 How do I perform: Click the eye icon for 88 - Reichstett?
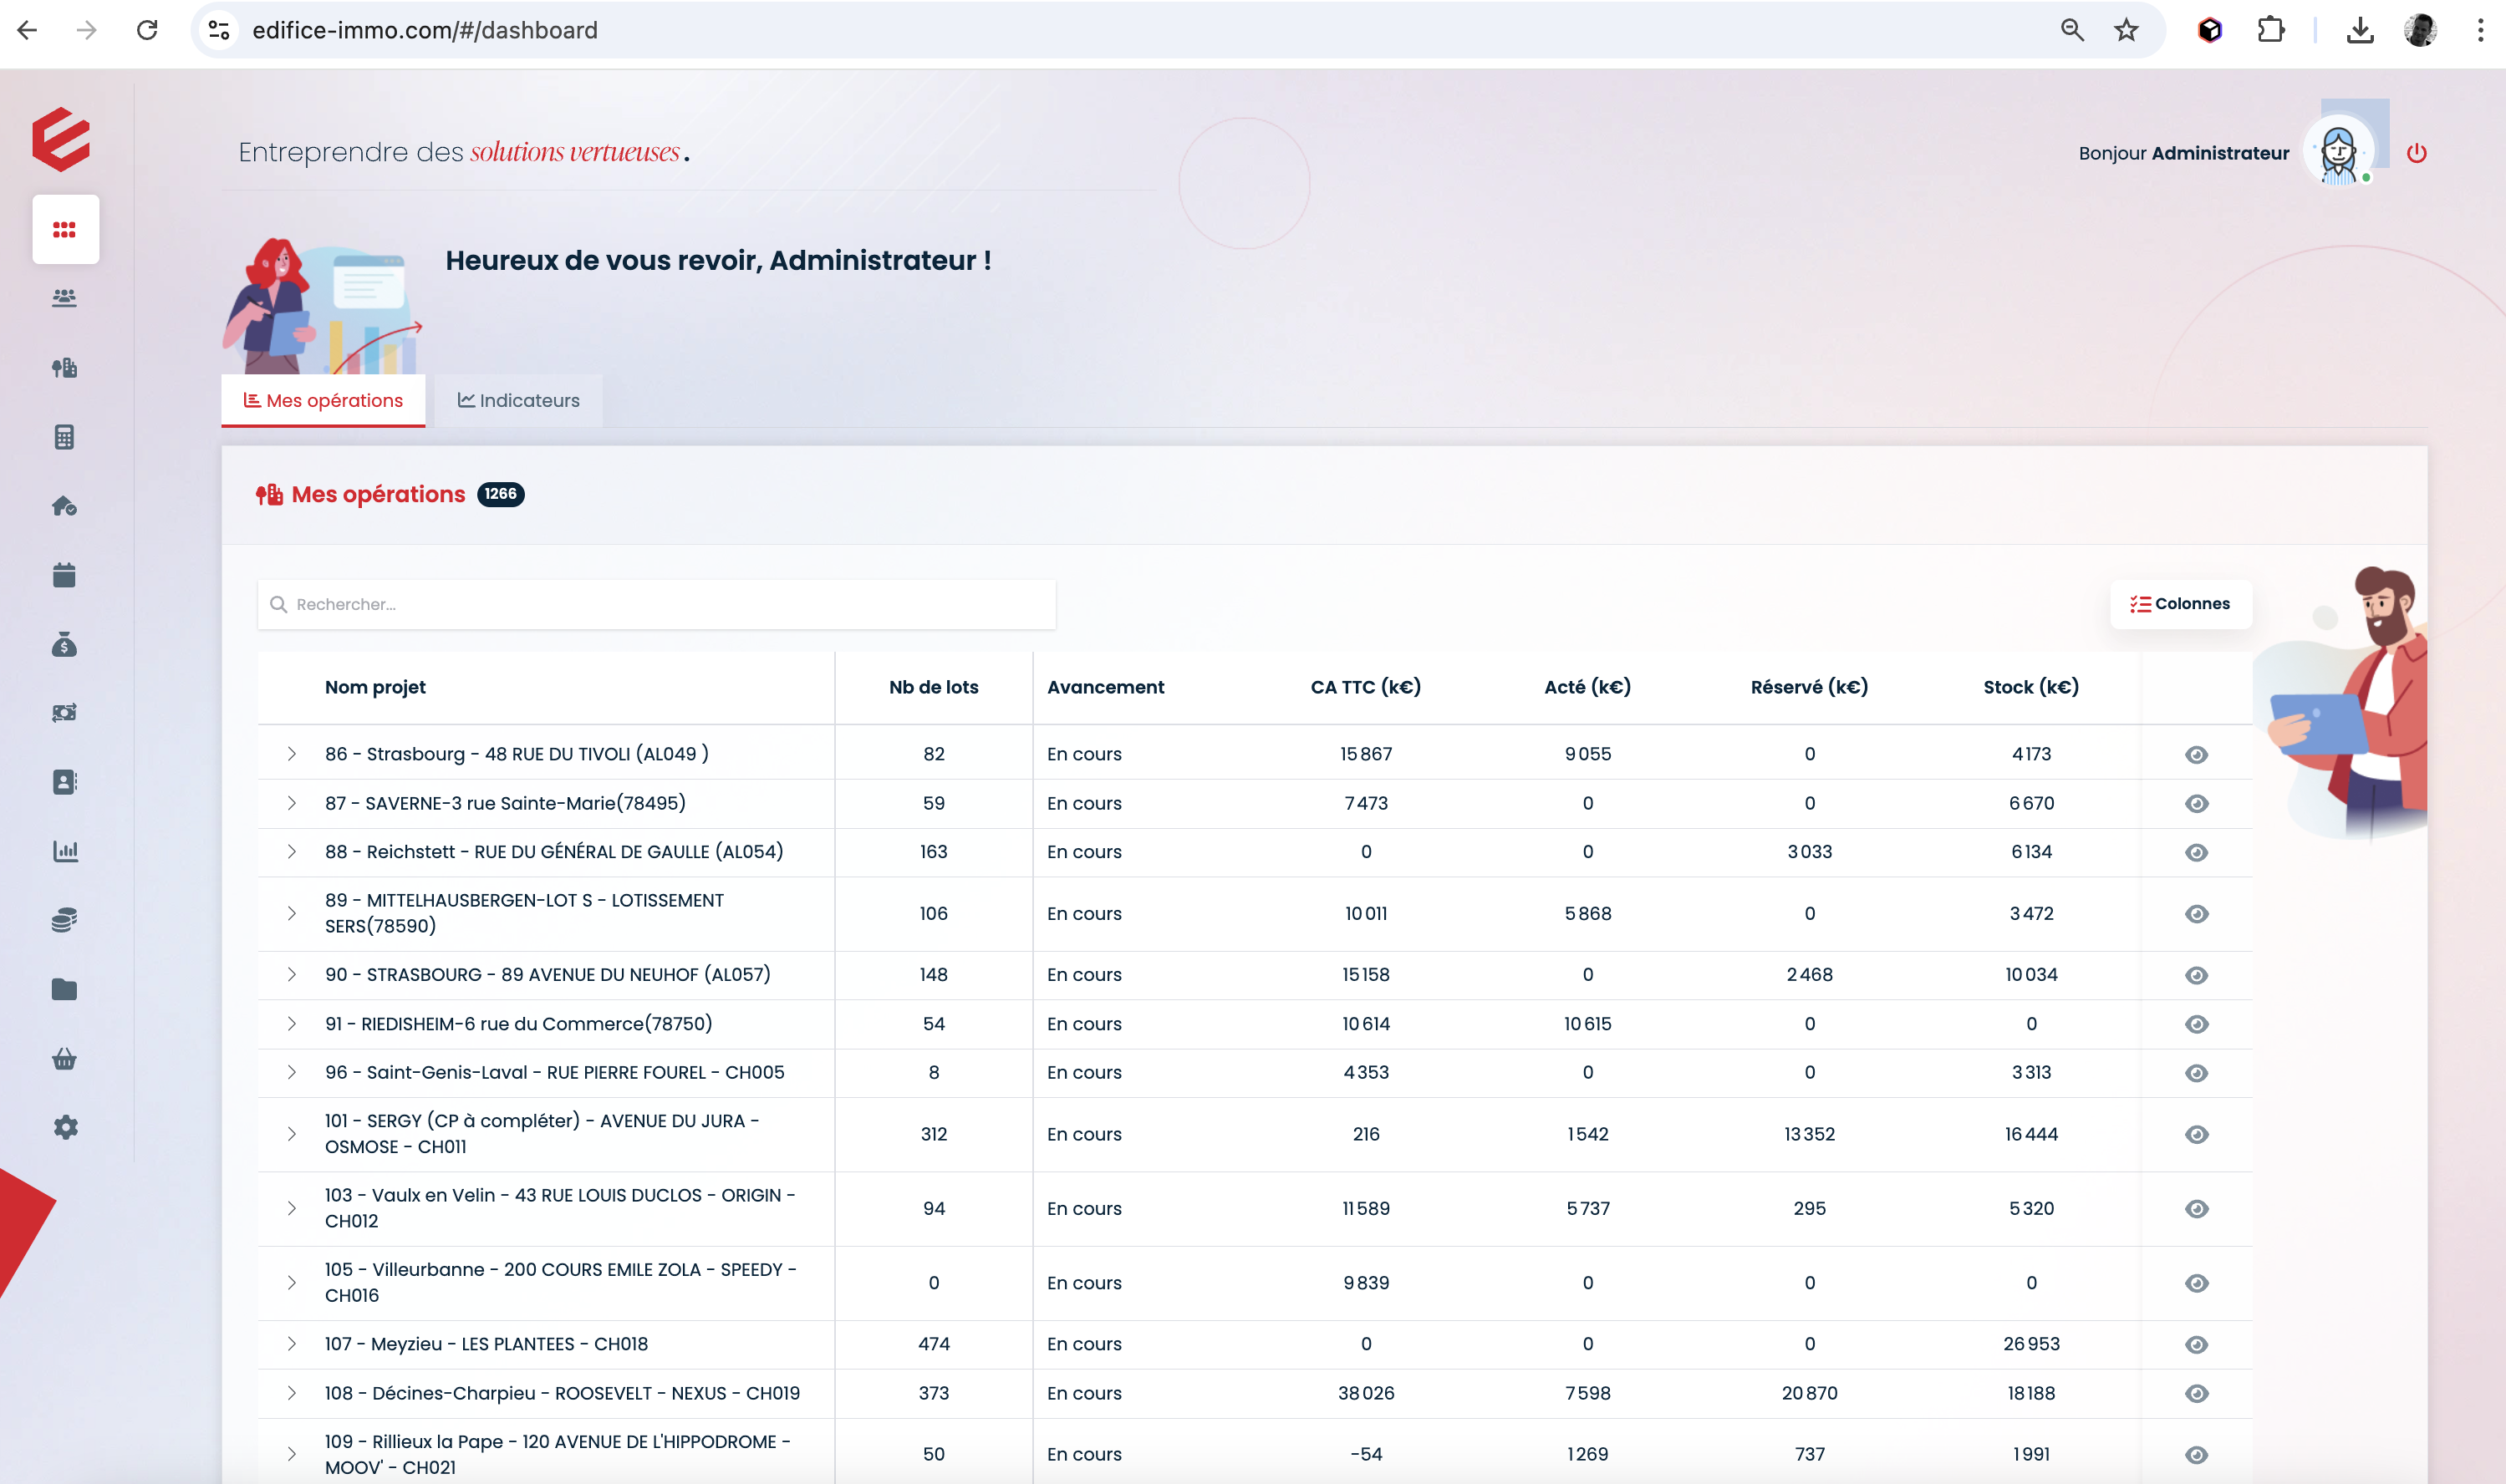click(2196, 853)
